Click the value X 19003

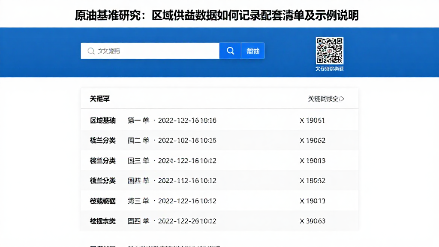click(313, 160)
